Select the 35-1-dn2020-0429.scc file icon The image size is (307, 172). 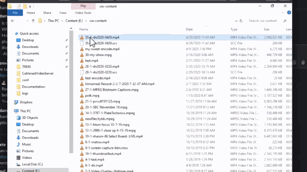[x=82, y=43]
